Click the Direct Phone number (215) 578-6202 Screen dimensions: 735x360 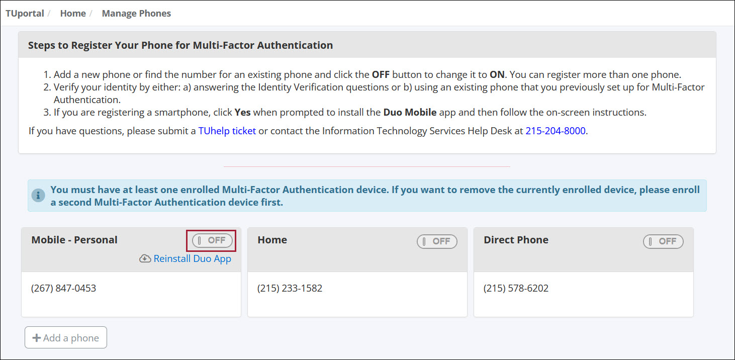coord(516,289)
